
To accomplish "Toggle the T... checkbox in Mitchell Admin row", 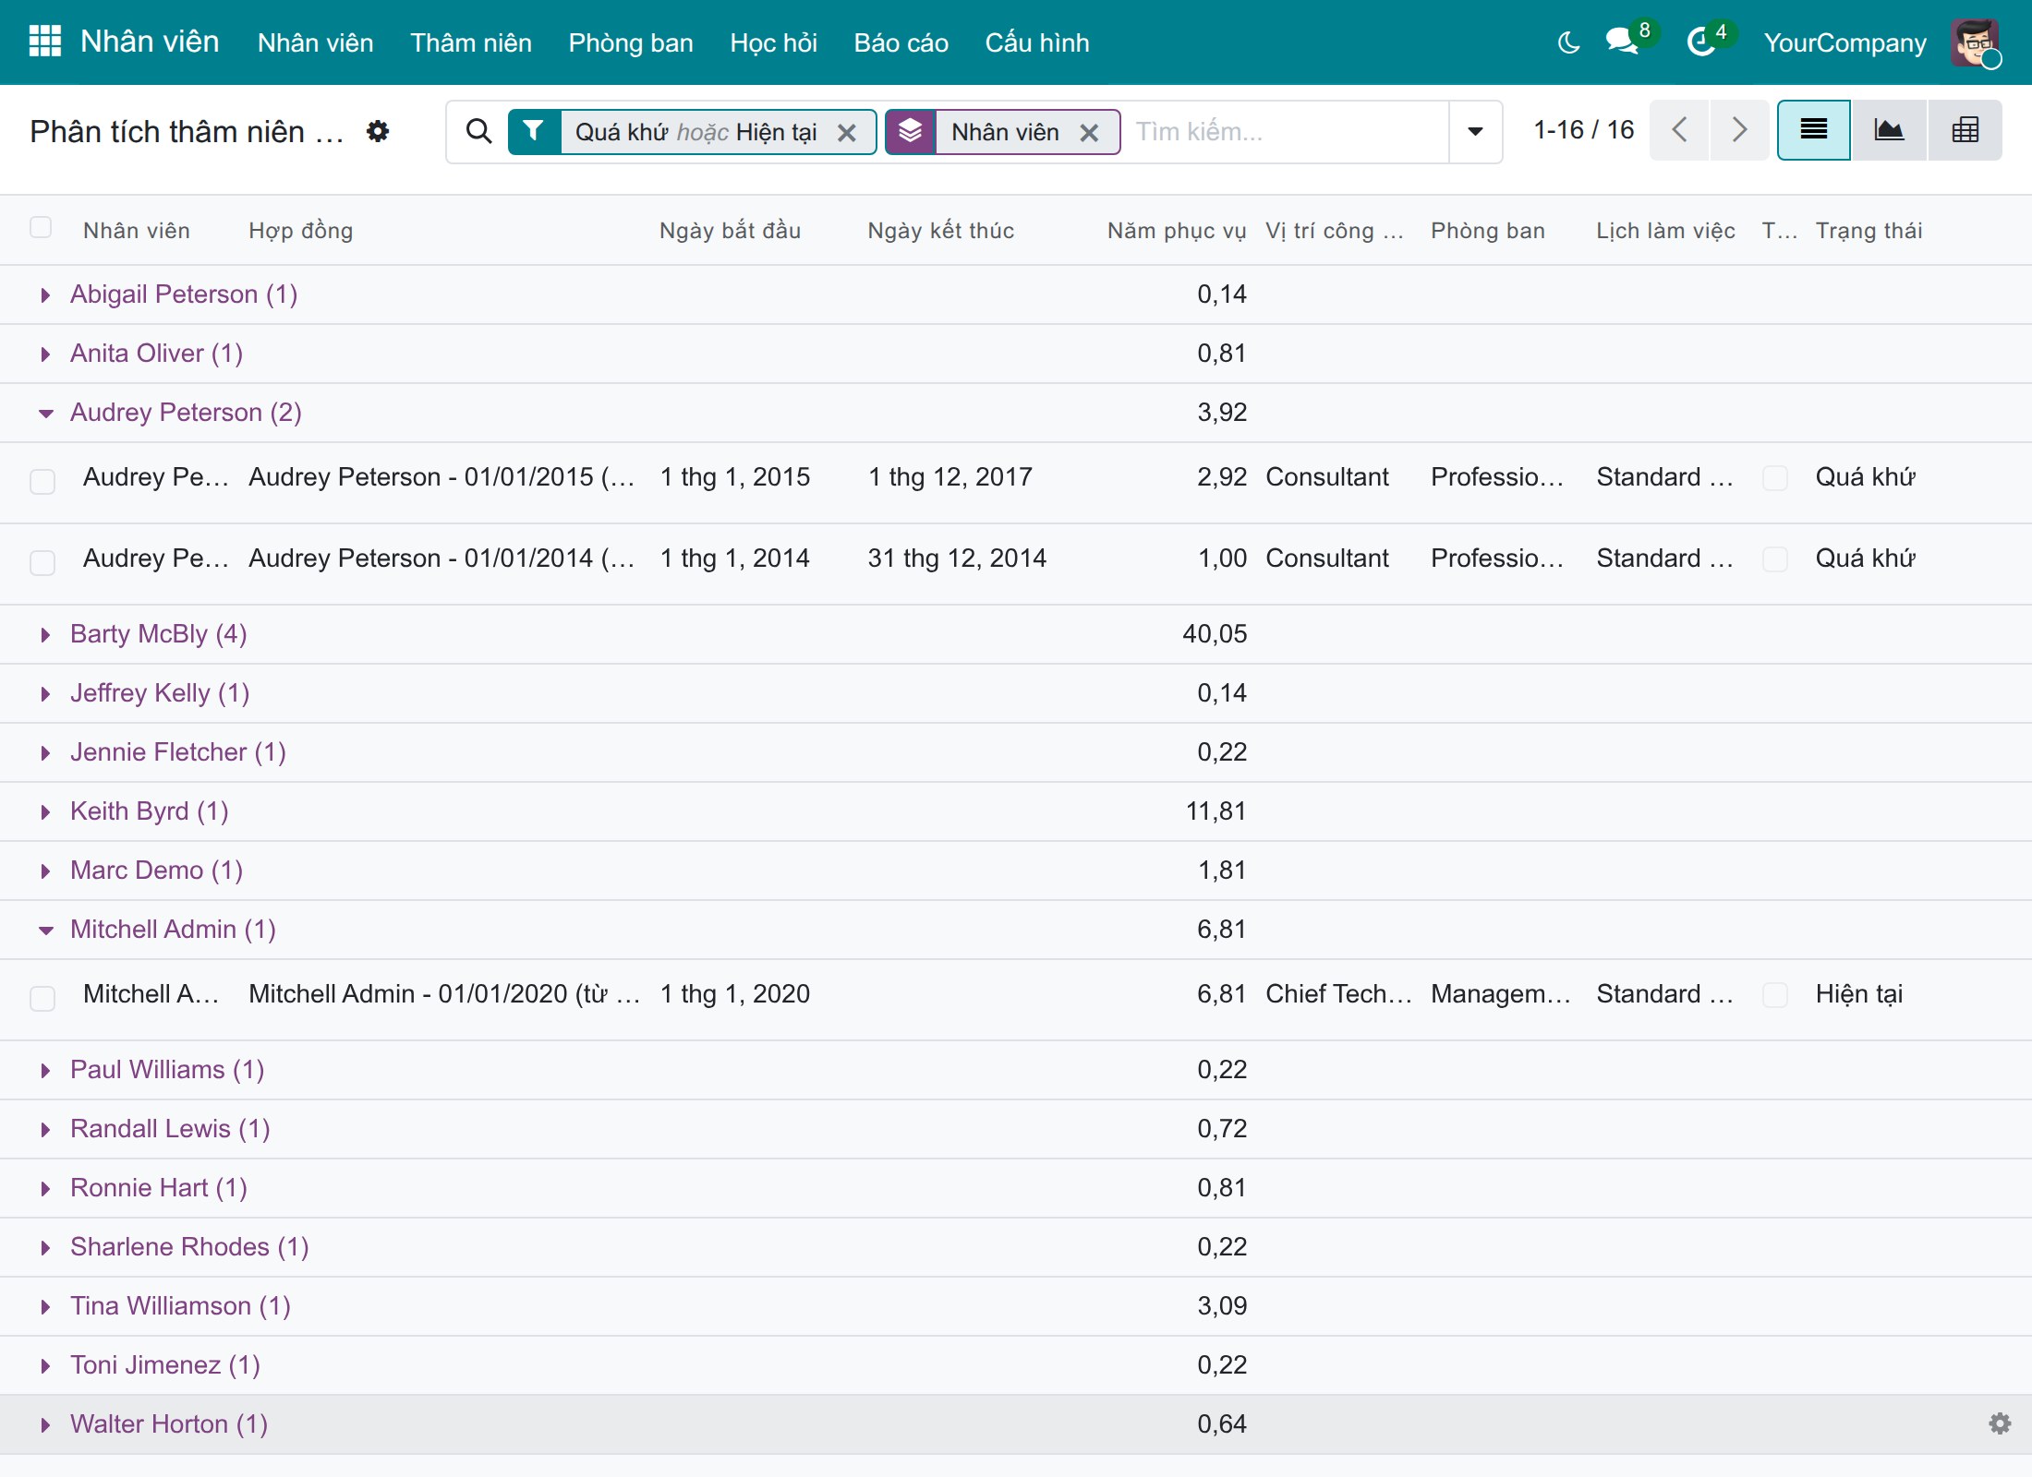I will tap(1775, 994).
